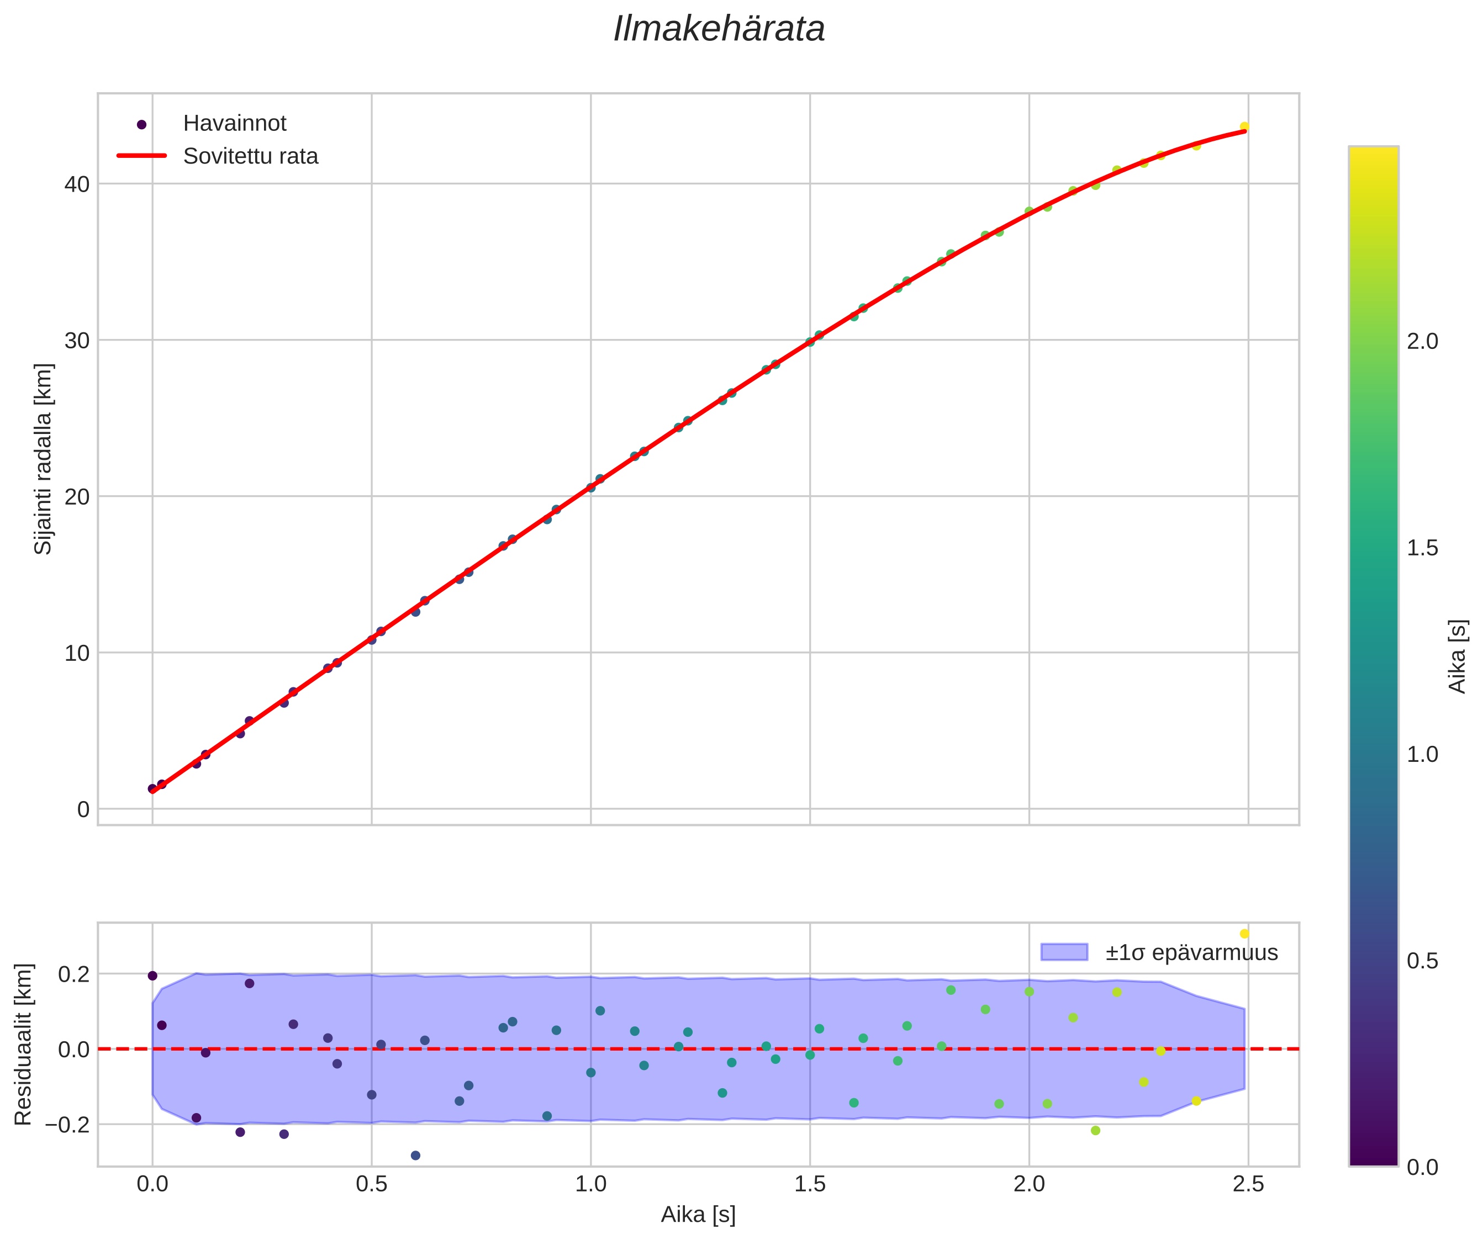1483x1240 pixels.
Task: Click the yellow residual outlier at top right
Action: [1244, 934]
